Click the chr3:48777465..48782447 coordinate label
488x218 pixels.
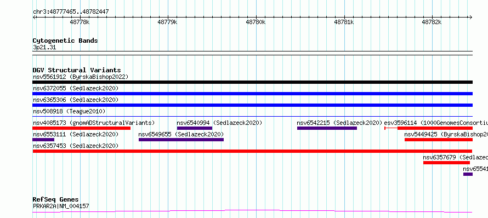tap(71, 12)
